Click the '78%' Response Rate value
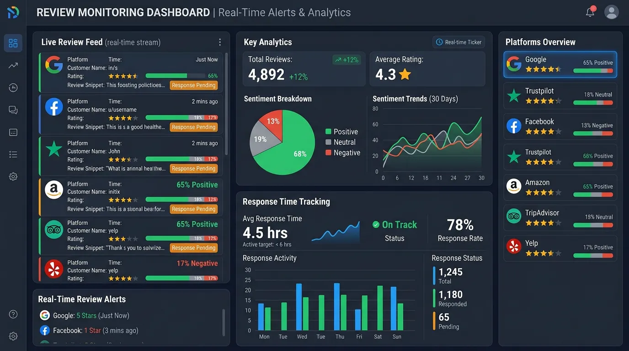Viewport: 629px width, 351px height. pyautogui.click(x=460, y=225)
